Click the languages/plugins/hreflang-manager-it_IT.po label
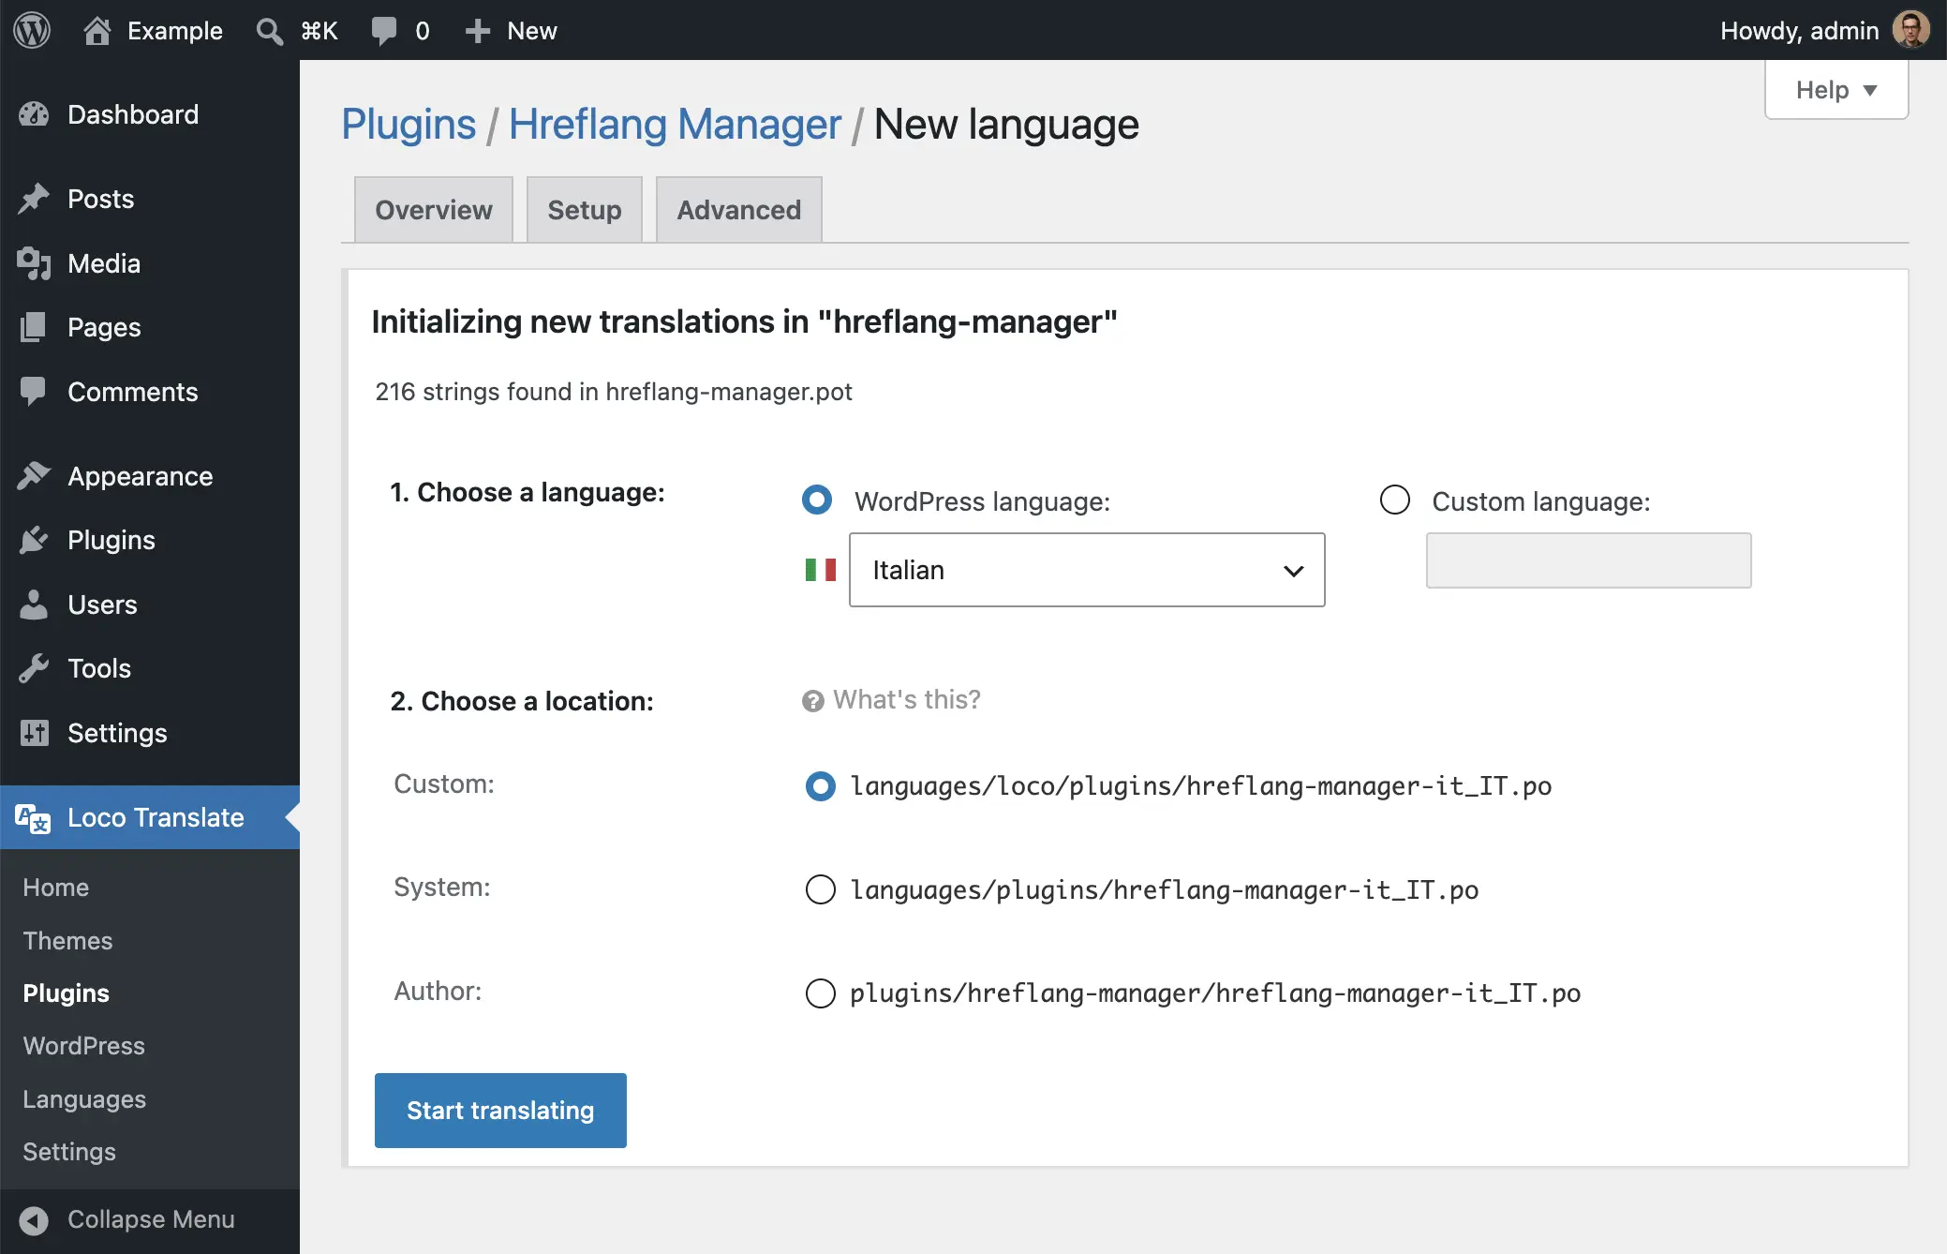This screenshot has height=1254, width=1947. (1165, 889)
